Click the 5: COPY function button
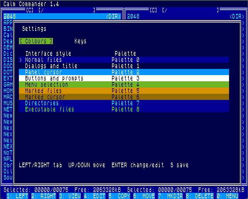Viewport: 248px width, 199px height. pyautogui.click(x=119, y=196)
